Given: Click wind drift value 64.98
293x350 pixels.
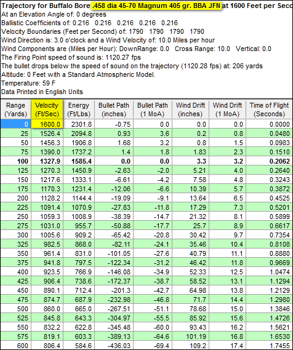Looking at the screenshot, I should 190,290.
